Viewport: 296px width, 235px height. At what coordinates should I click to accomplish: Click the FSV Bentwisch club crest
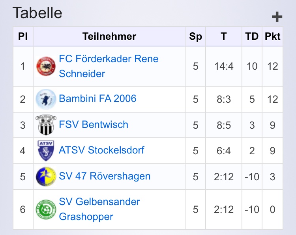tap(46, 125)
